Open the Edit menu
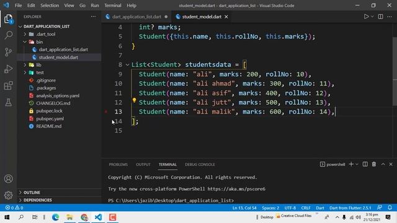This screenshot has width=397, height=223. coord(31,6)
